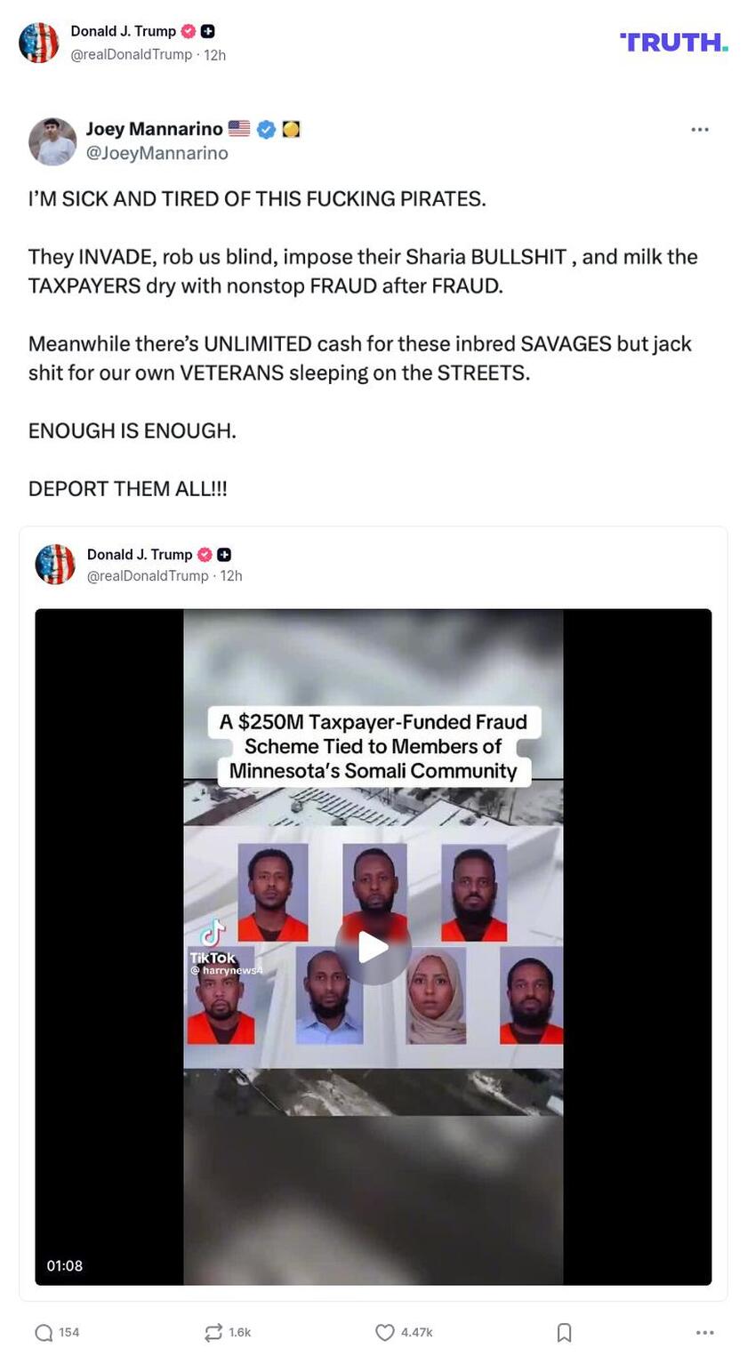The height and width of the screenshot is (1364, 747).
Task: Click red verified badge beside top Trump name
Action: 188,31
